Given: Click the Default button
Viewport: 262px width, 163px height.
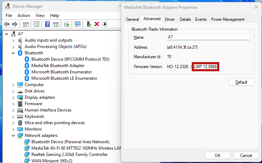Looking at the screenshot, I should [x=242, y=82].
